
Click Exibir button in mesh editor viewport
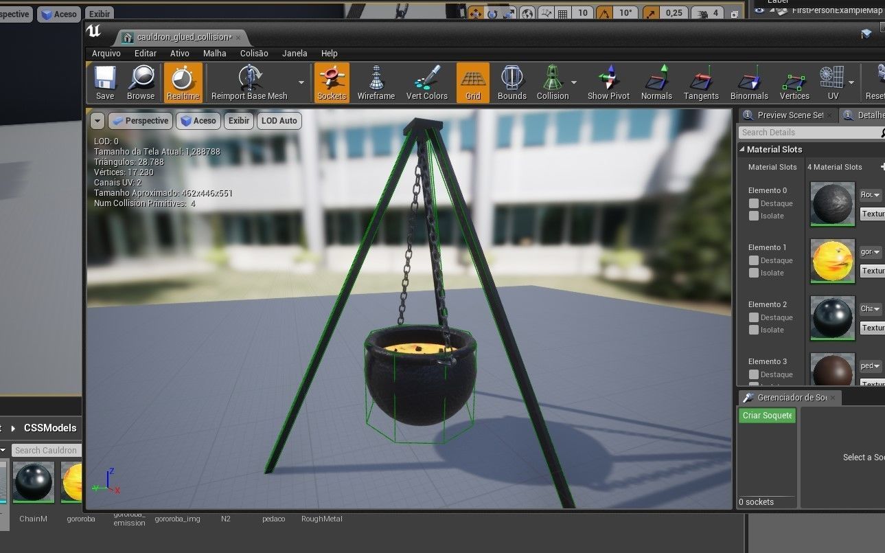(x=239, y=121)
